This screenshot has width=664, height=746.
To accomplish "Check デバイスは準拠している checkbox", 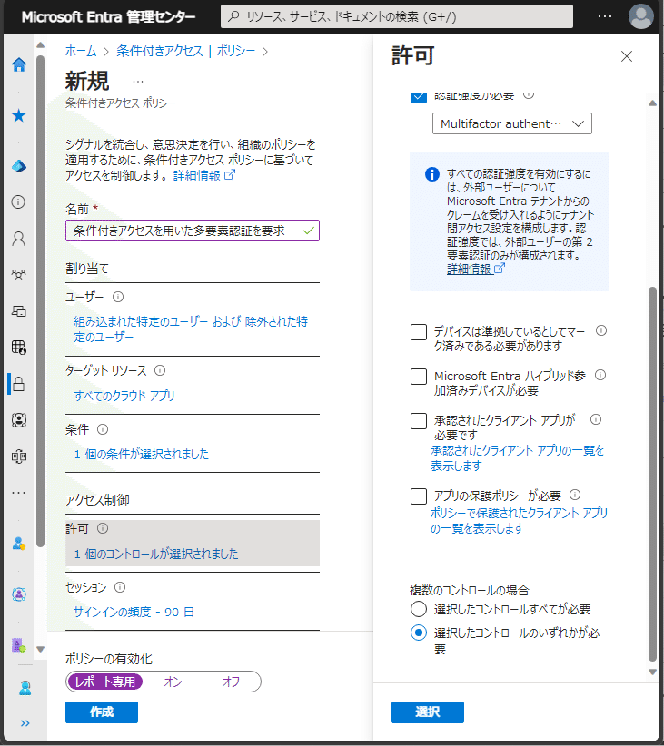I will (418, 332).
